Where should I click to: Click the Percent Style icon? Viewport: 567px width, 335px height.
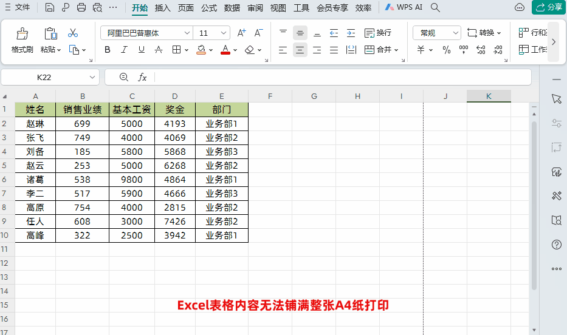[447, 50]
